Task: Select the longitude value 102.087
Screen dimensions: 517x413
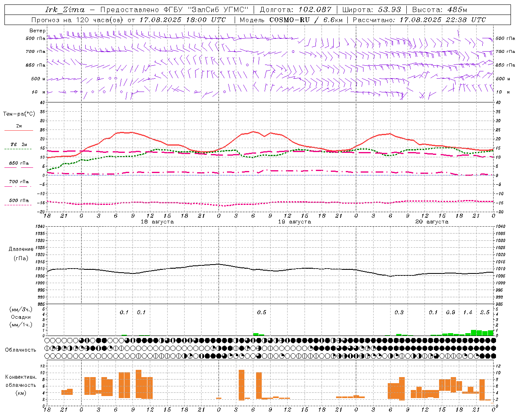Action: point(315,10)
